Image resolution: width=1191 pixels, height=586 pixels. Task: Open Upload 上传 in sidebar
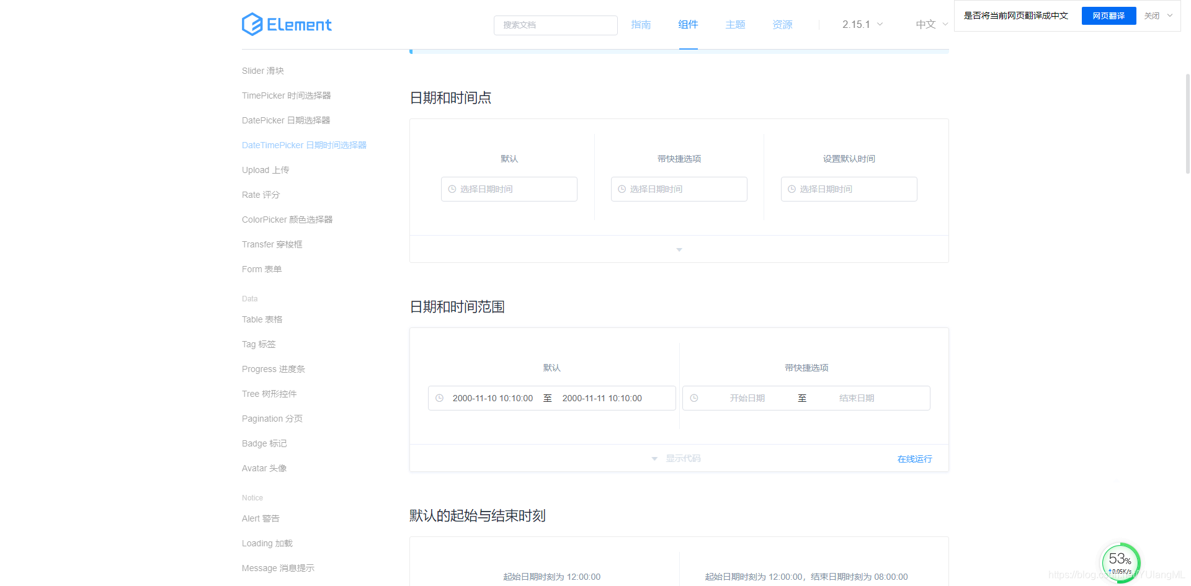[x=265, y=170]
